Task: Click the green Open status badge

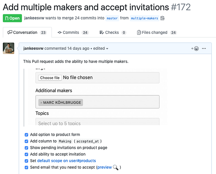Action: (x=12, y=18)
